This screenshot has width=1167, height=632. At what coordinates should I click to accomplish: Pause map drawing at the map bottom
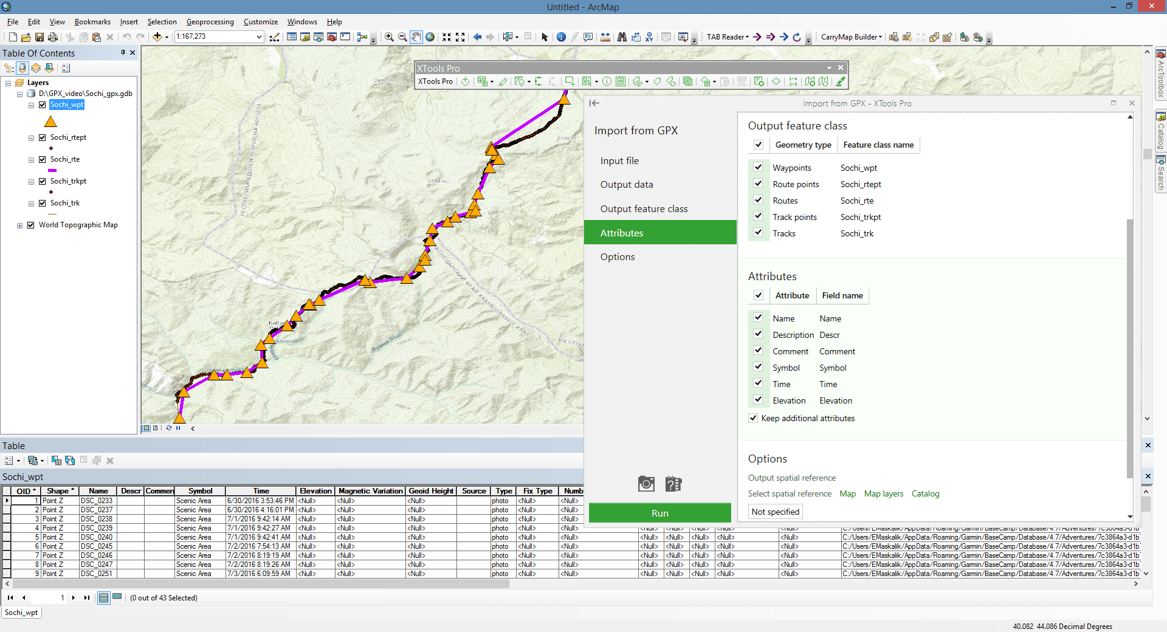pyautogui.click(x=178, y=428)
